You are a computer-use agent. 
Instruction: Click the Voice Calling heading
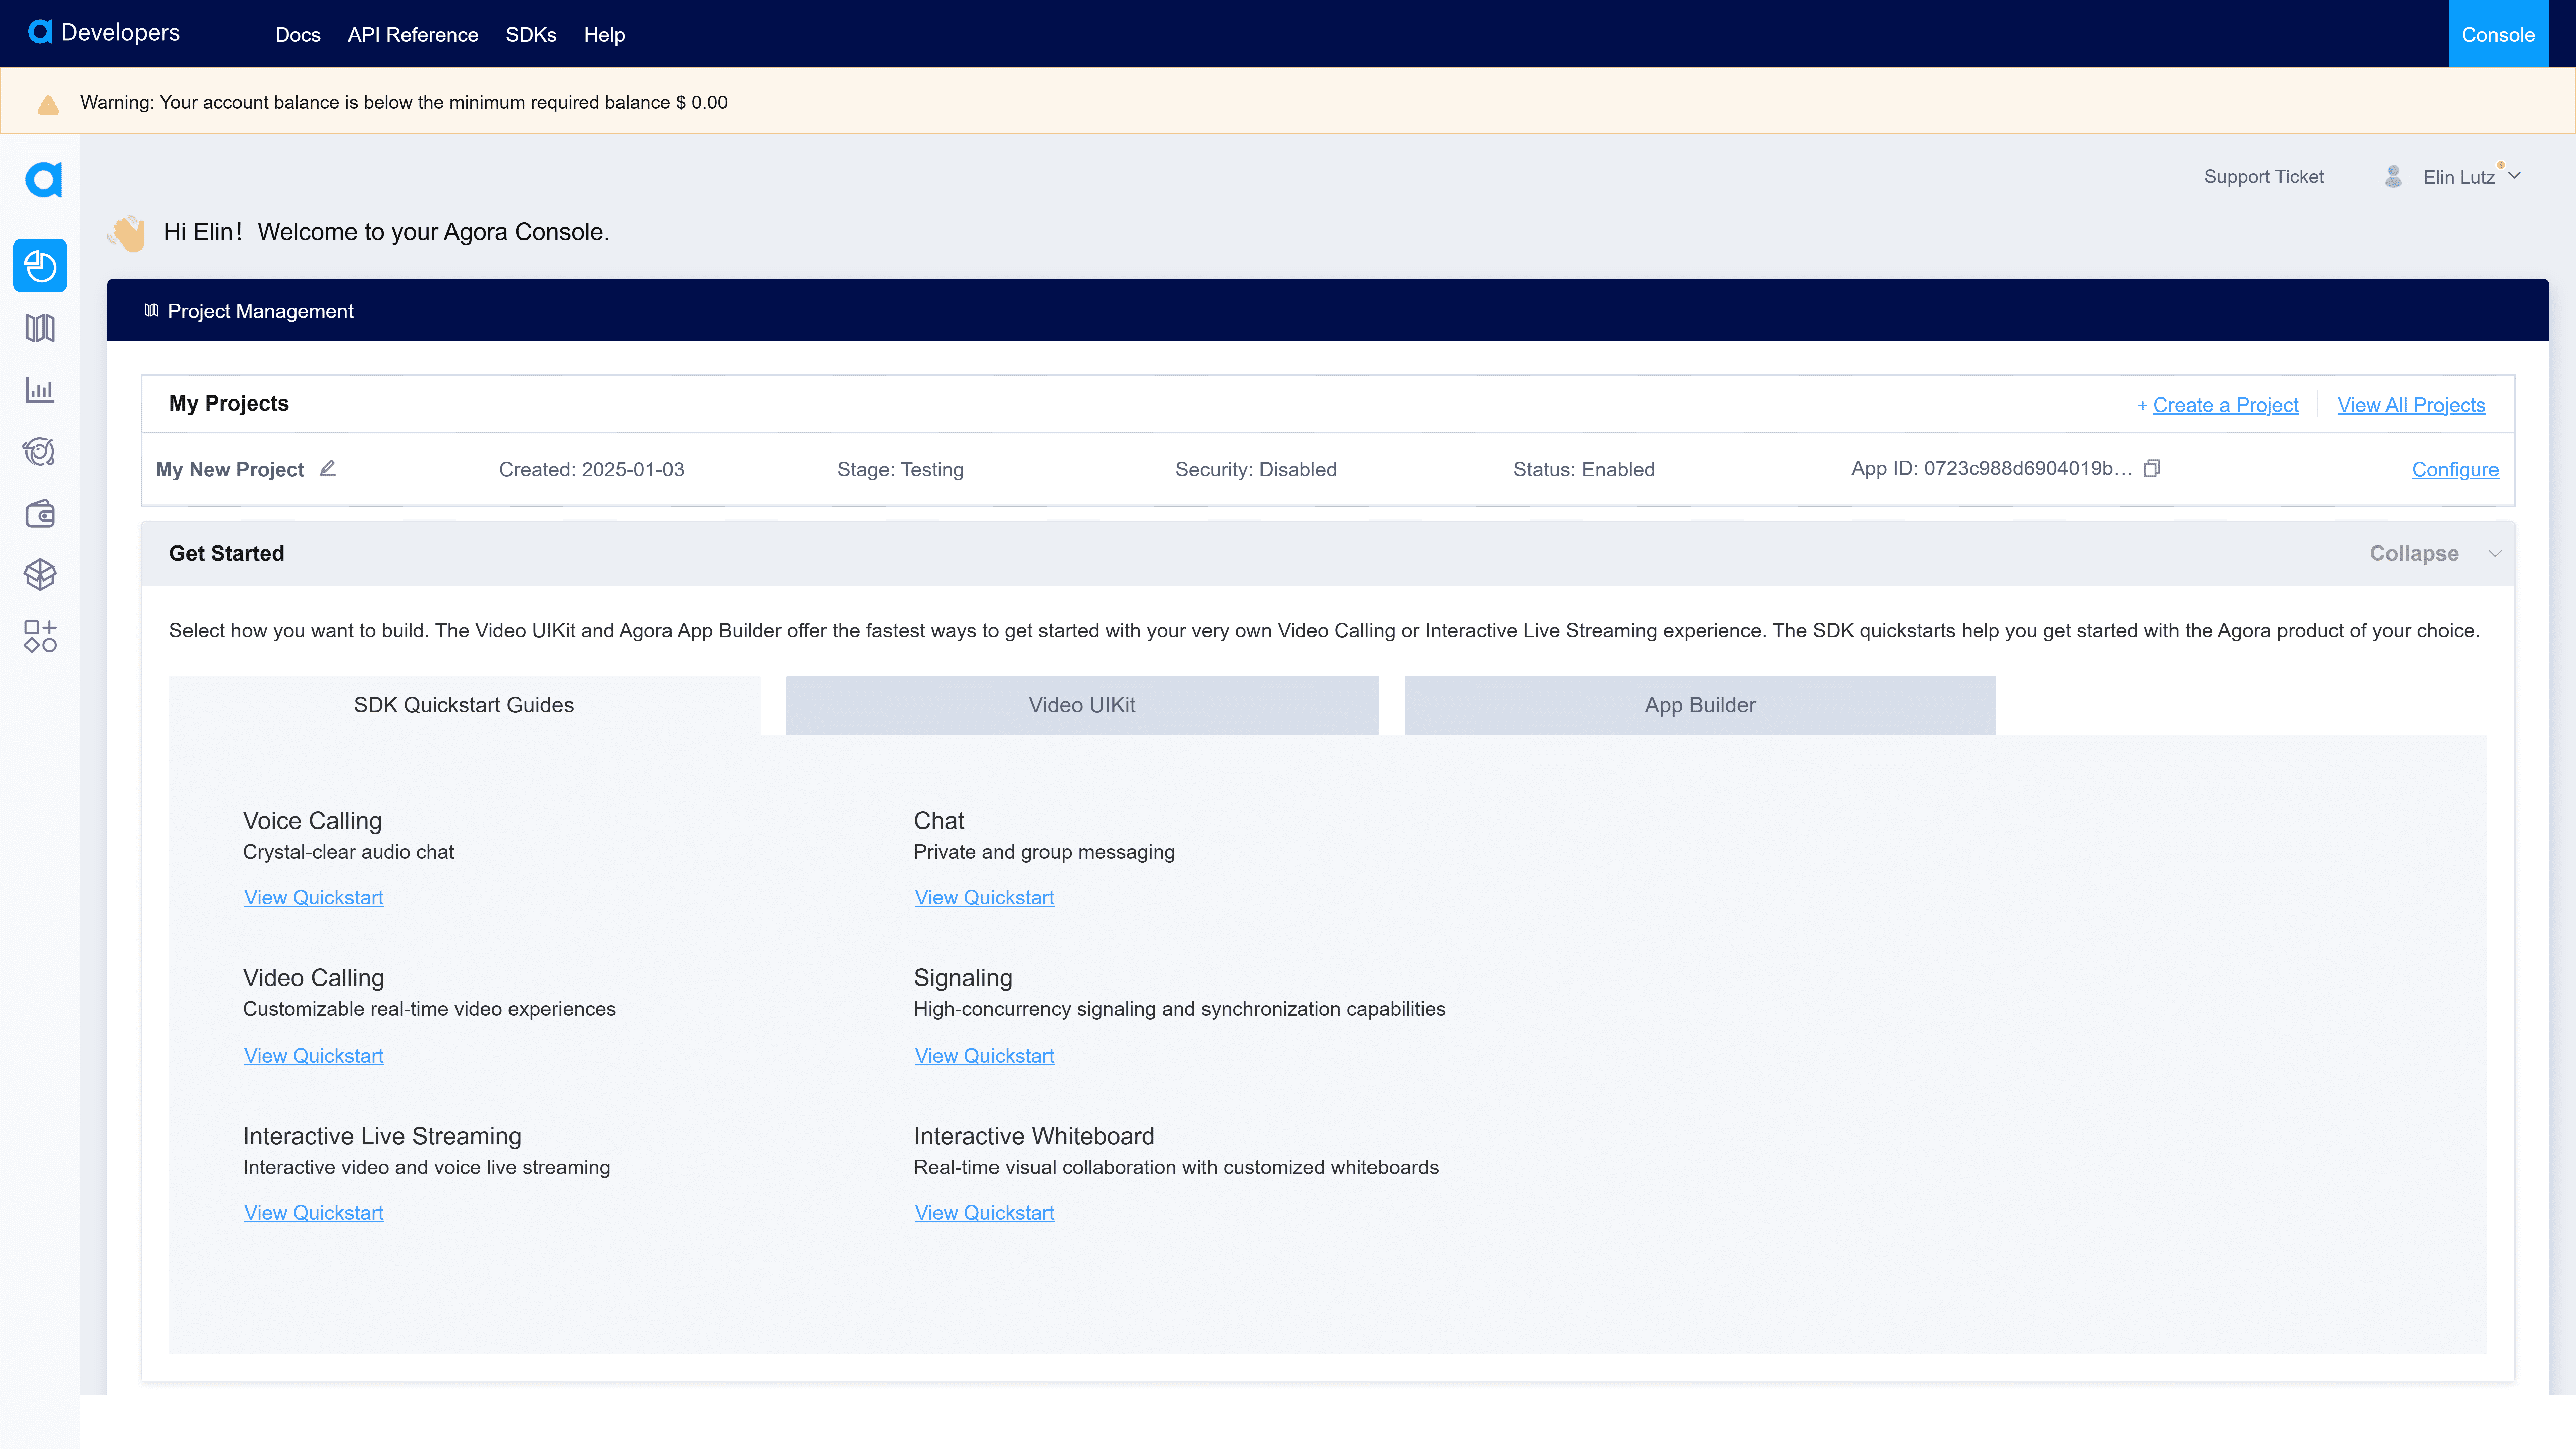pyautogui.click(x=312, y=821)
